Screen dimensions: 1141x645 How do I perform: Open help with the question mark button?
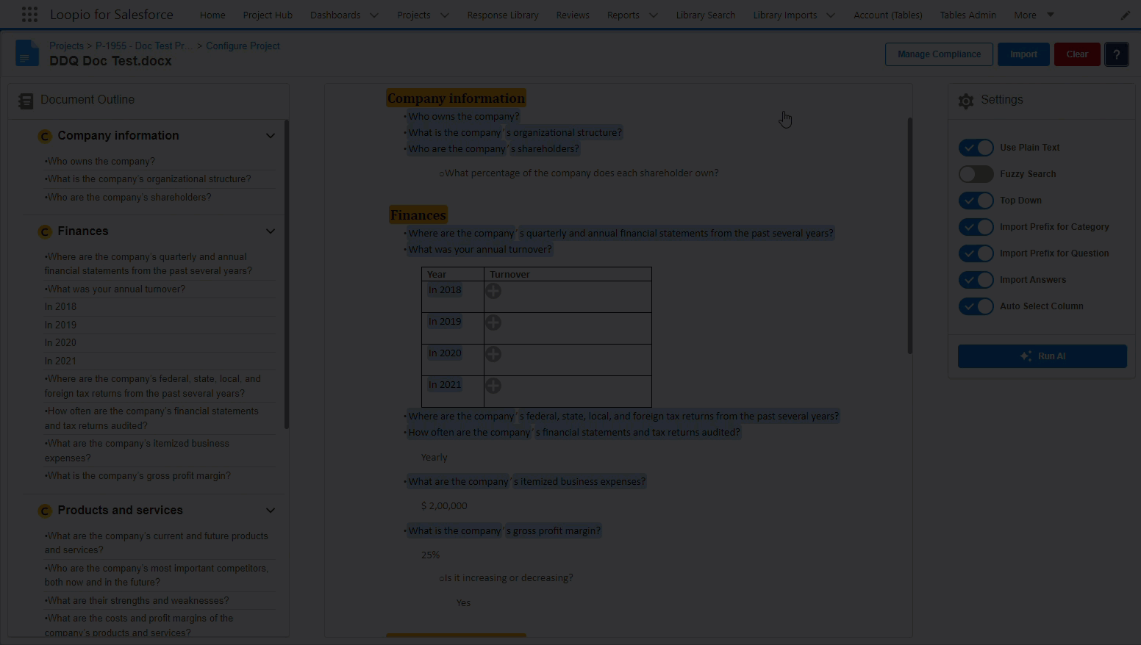[1116, 54]
